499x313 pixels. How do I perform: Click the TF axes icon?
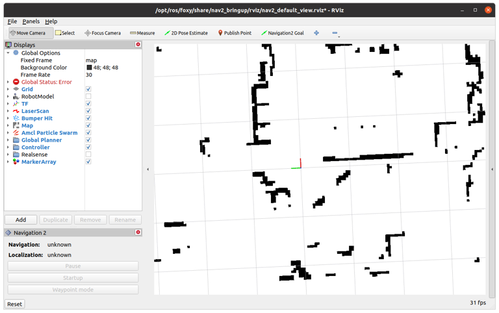pos(16,104)
